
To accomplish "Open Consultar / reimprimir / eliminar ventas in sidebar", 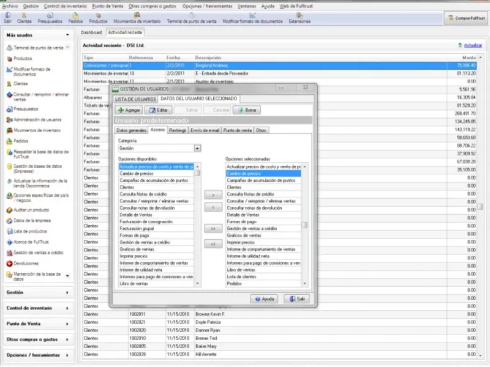I will (38, 97).
